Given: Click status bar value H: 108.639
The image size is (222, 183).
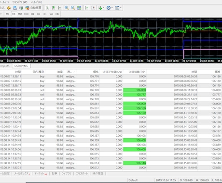Looking at the screenshot, I should coord(202,180).
